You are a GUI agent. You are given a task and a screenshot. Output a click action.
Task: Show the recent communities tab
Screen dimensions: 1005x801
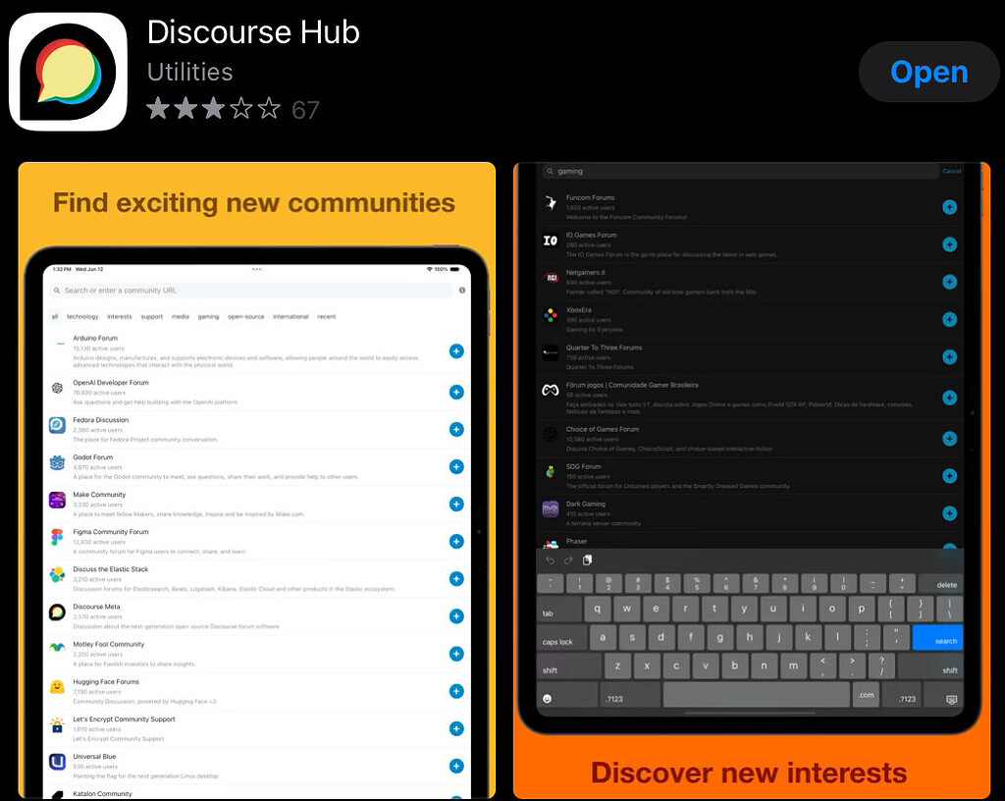tap(326, 316)
